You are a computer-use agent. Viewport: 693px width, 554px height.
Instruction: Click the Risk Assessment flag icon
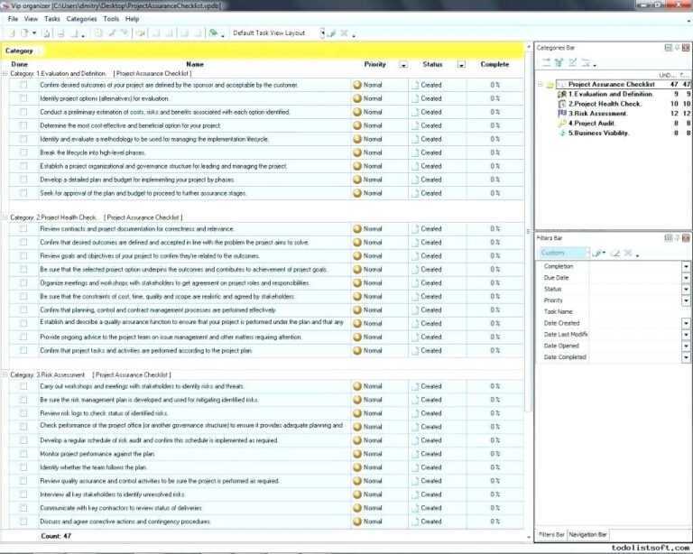[562, 114]
